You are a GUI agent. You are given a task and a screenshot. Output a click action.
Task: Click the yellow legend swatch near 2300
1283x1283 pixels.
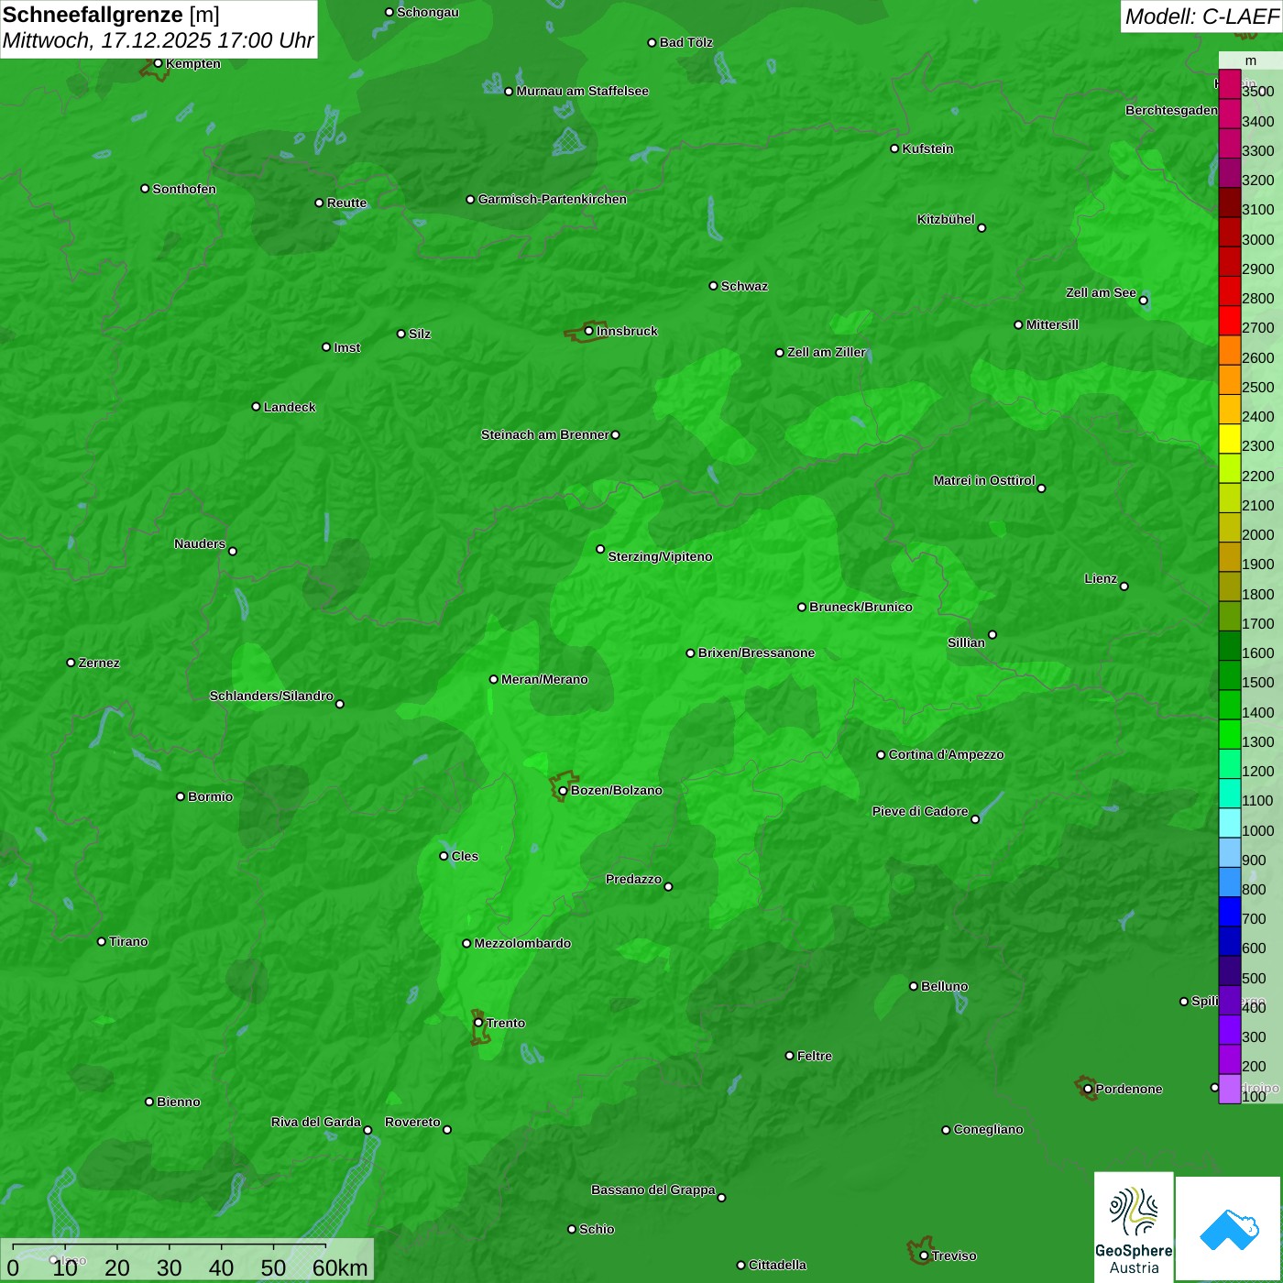point(1230,439)
